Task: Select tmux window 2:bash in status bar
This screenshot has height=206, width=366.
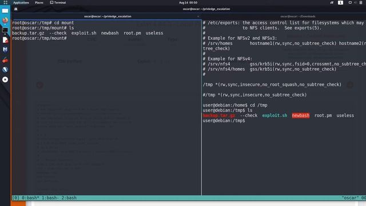Action: [69, 198]
